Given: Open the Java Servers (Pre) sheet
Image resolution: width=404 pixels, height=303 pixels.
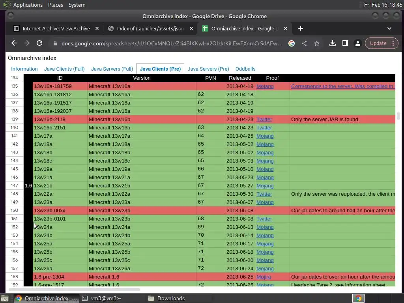Looking at the screenshot, I should point(208,69).
